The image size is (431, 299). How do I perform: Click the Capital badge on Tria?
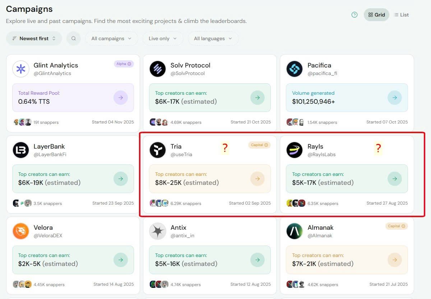click(x=259, y=145)
